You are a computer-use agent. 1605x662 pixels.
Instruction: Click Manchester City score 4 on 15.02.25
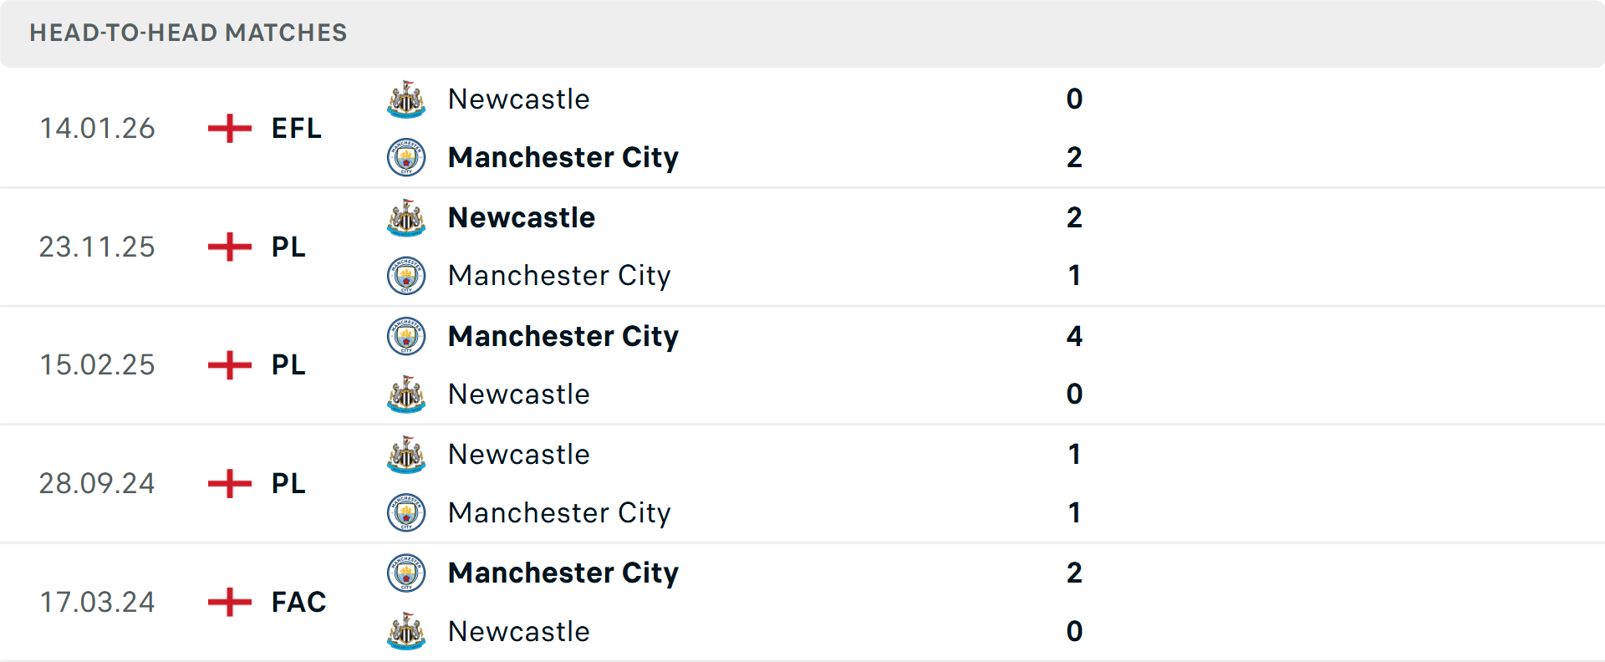click(x=1074, y=336)
